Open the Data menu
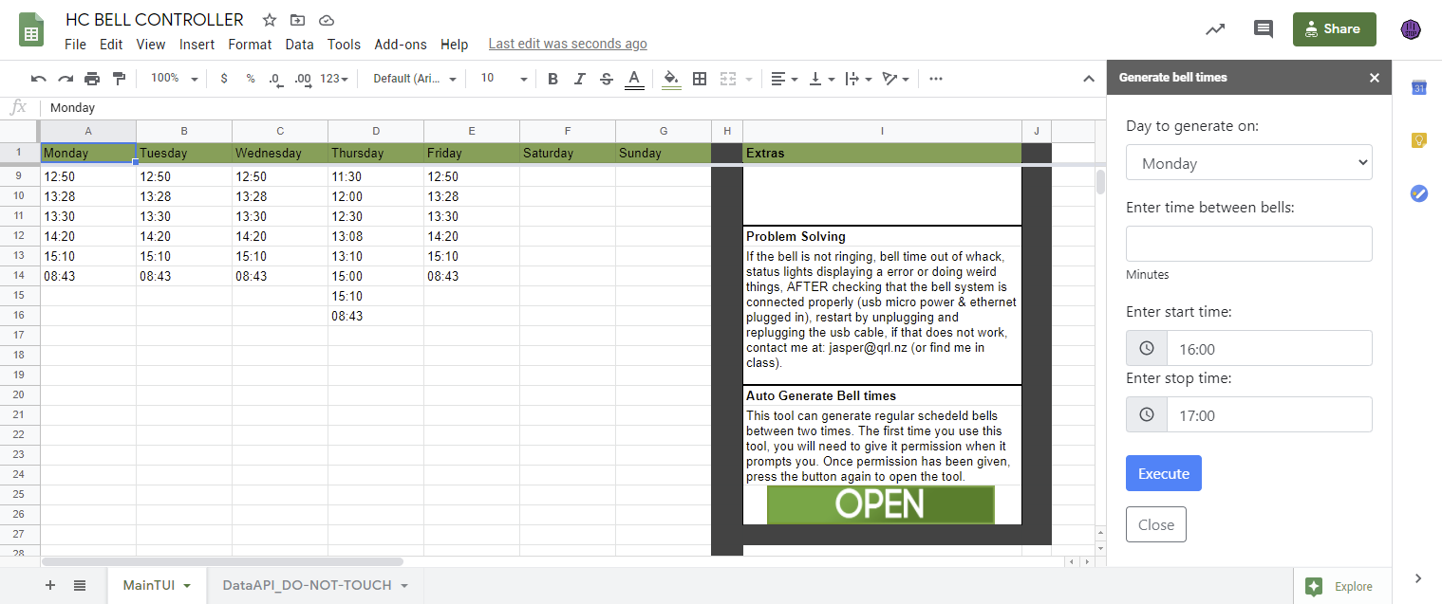 tap(299, 44)
